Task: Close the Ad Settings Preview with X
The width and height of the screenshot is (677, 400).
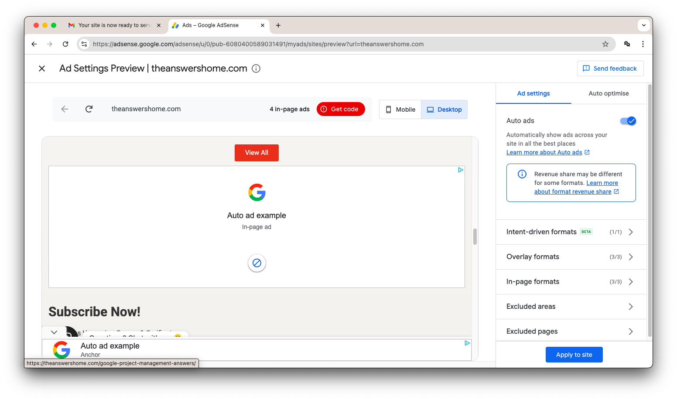Action: pos(42,68)
